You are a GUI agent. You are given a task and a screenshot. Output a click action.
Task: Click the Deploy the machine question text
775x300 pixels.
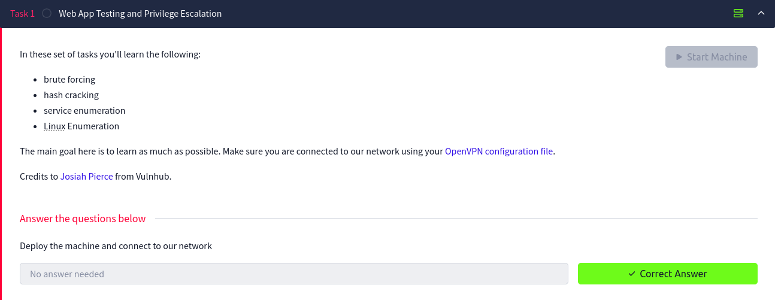click(116, 246)
